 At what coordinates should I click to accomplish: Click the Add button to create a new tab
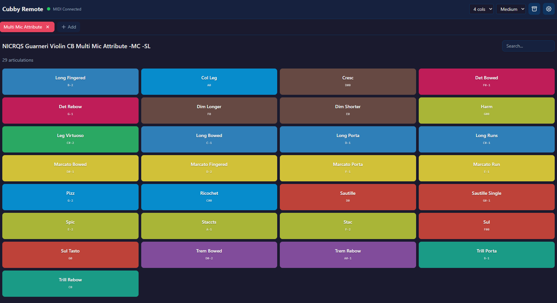tap(69, 27)
